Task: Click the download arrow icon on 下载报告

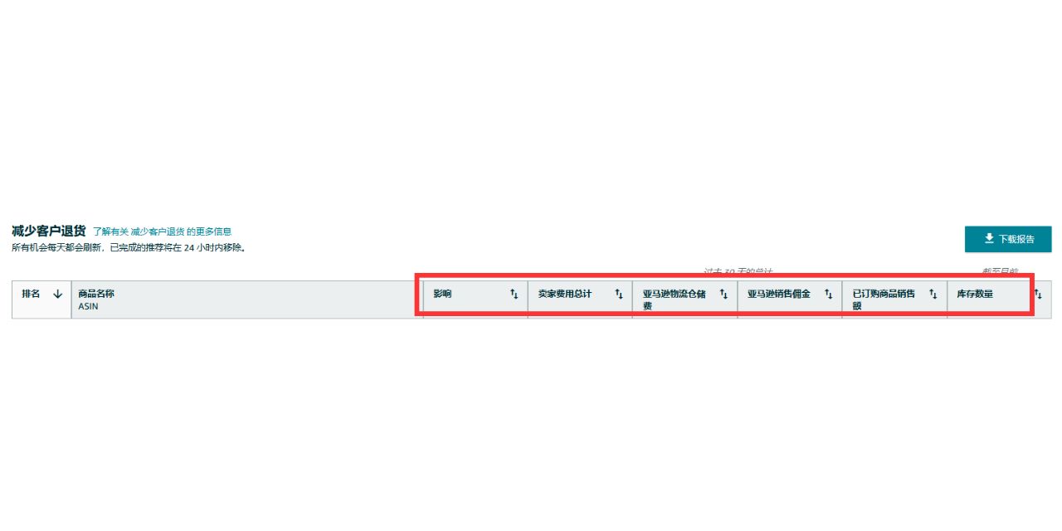Action: click(x=989, y=239)
